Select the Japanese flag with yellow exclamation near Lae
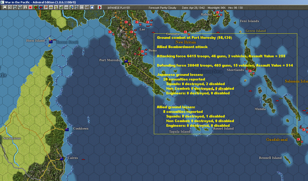This screenshot has width=308, height=181. (132, 32)
